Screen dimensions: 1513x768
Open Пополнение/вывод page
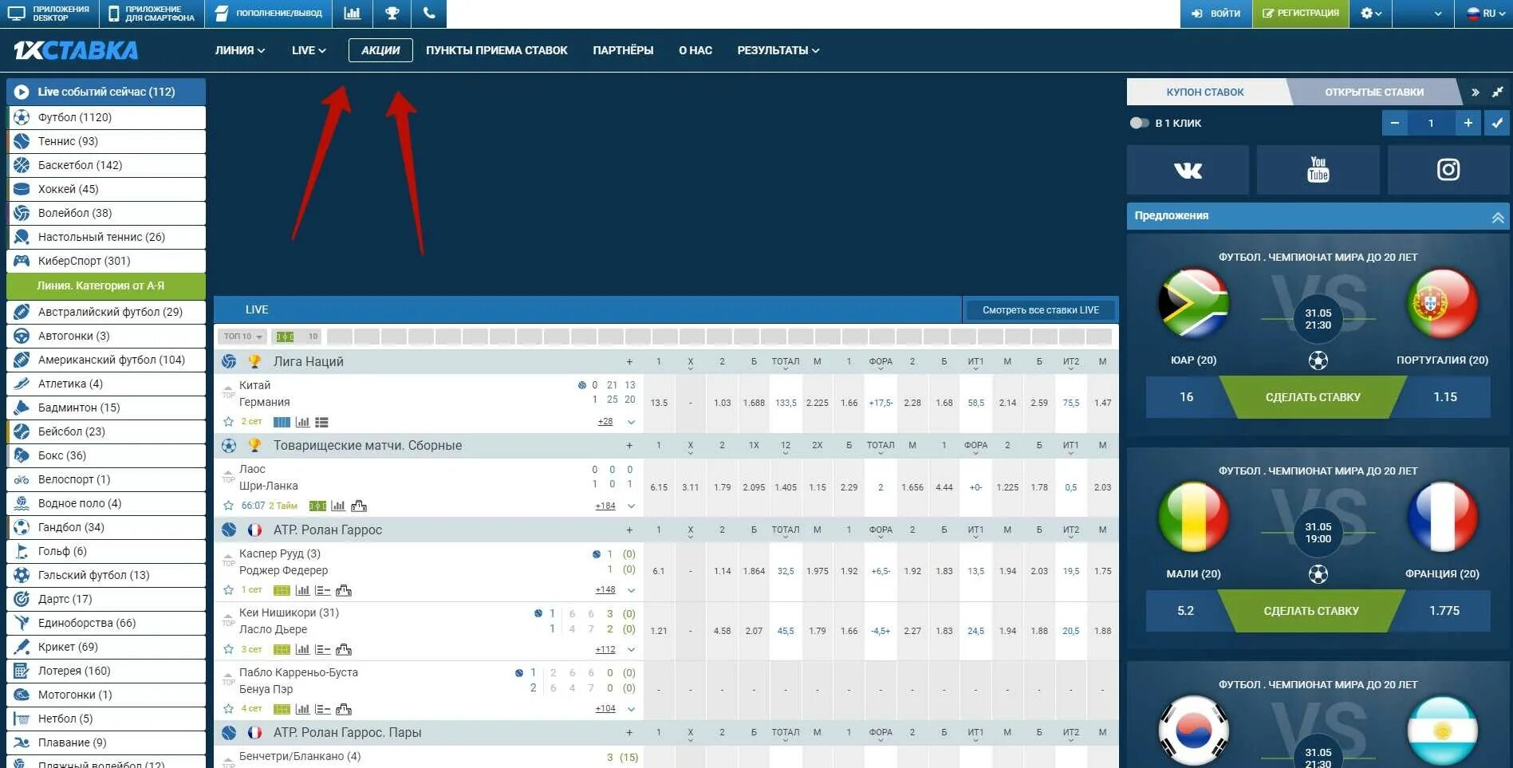pyautogui.click(x=269, y=14)
